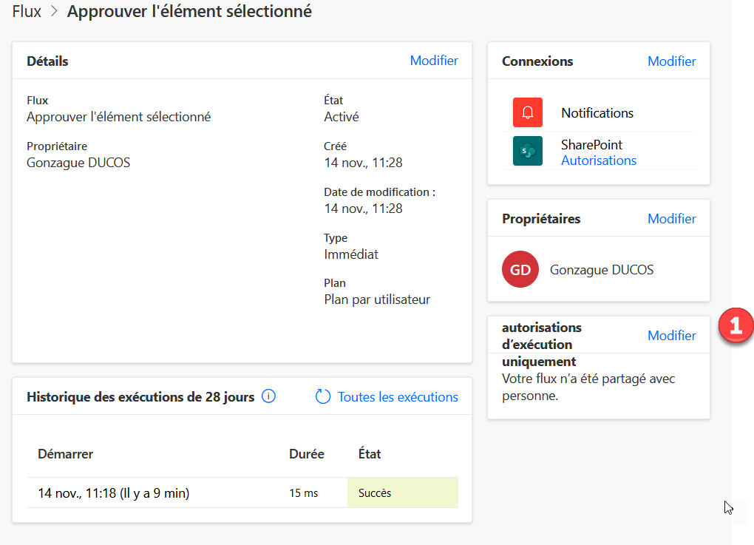Image resolution: width=754 pixels, height=545 pixels.
Task: Select the Notifications connection name
Action: coord(597,113)
